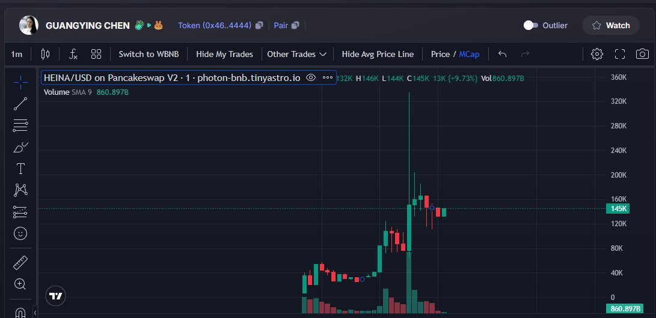Open the Token (0x46..4444) link
Image resolution: width=656 pixels, height=318 pixels.
pos(215,25)
